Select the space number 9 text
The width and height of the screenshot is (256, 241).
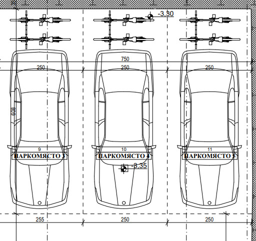pos(39,149)
